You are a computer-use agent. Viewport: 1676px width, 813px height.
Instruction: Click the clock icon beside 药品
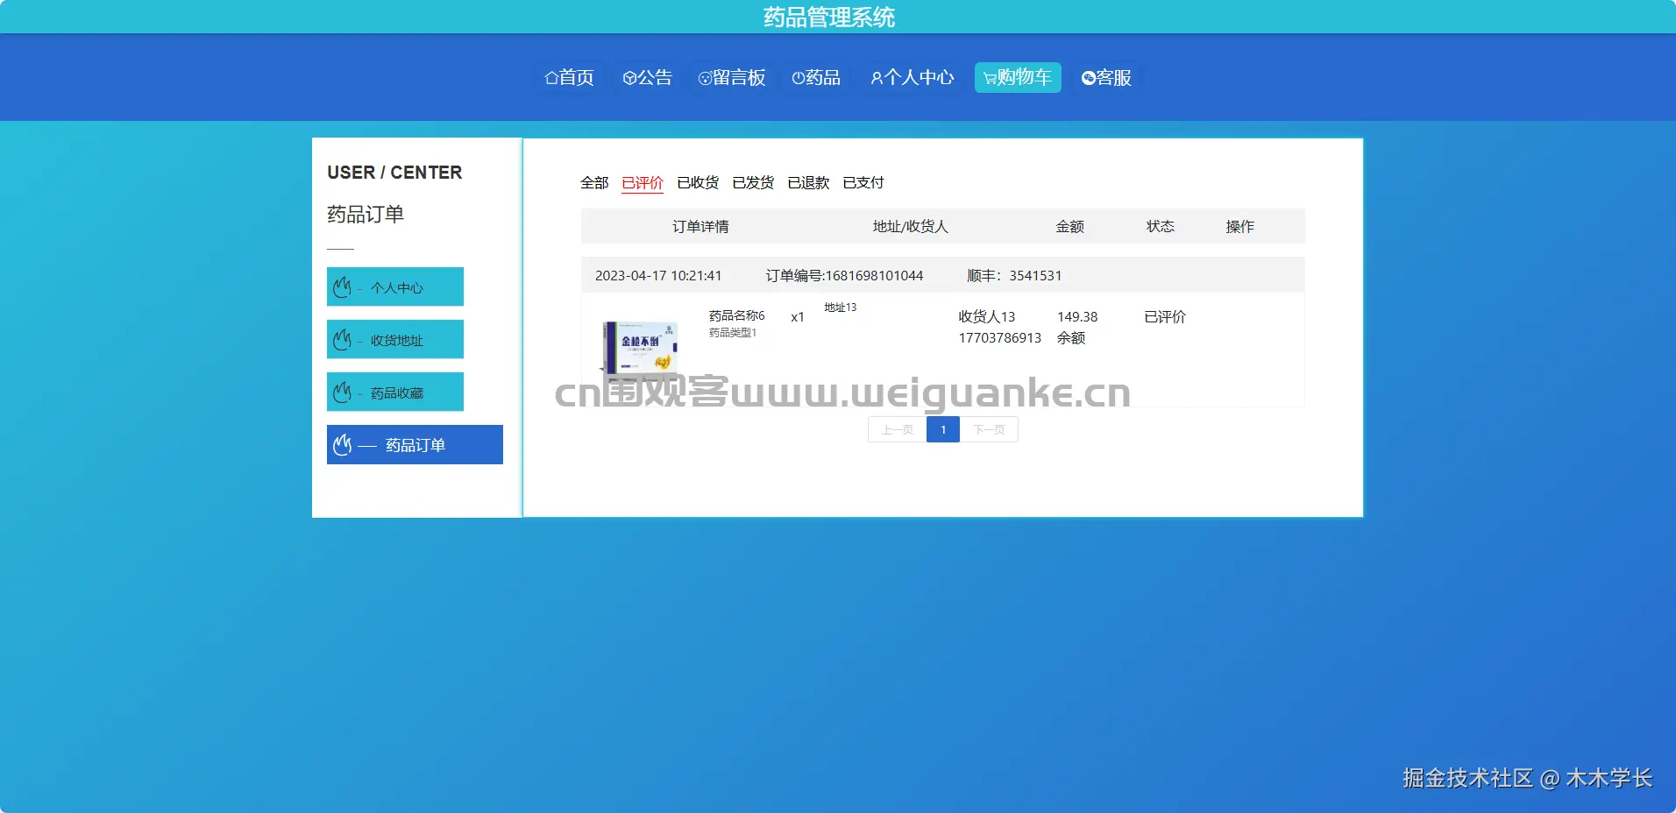tap(798, 78)
